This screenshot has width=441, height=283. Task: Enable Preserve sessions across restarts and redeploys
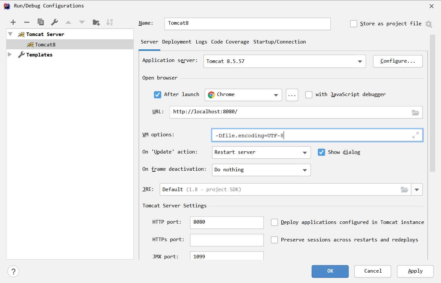point(275,240)
